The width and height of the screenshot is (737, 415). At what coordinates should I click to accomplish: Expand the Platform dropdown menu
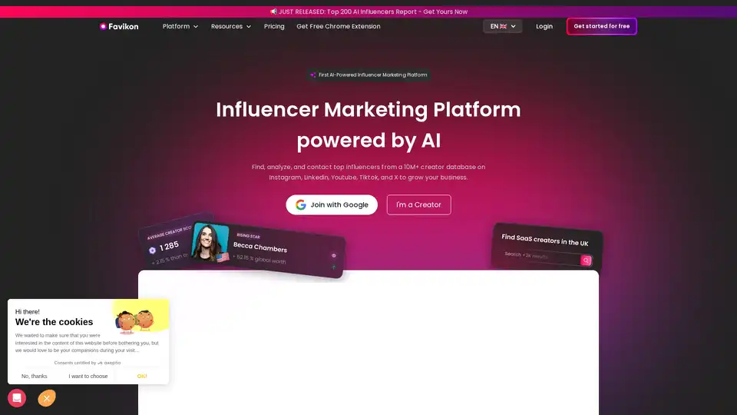(180, 26)
